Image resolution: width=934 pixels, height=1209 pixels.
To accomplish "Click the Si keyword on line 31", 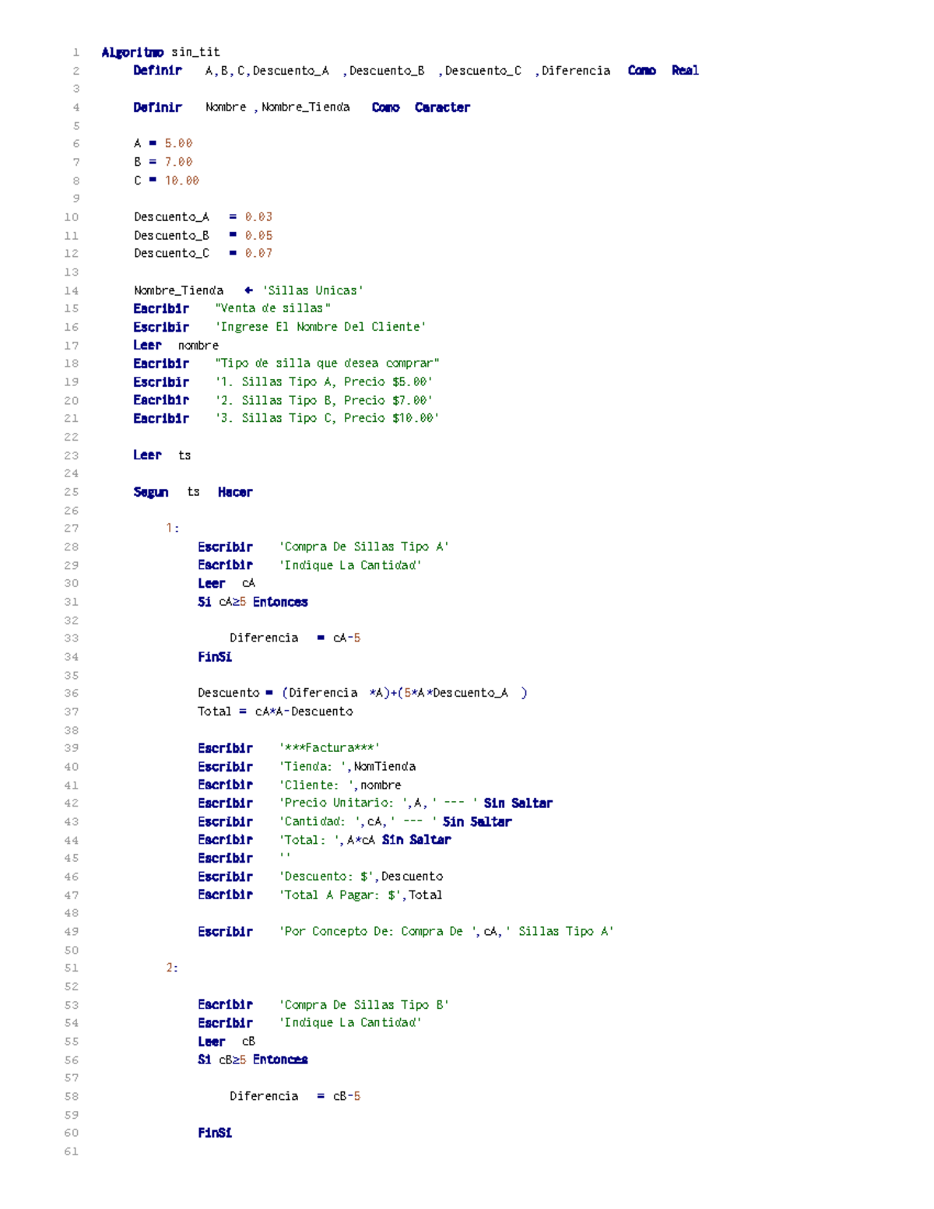I will pyautogui.click(x=204, y=602).
